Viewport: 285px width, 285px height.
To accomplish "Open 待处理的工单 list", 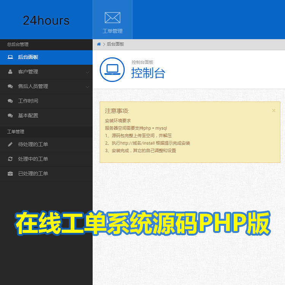I will tap(46, 144).
